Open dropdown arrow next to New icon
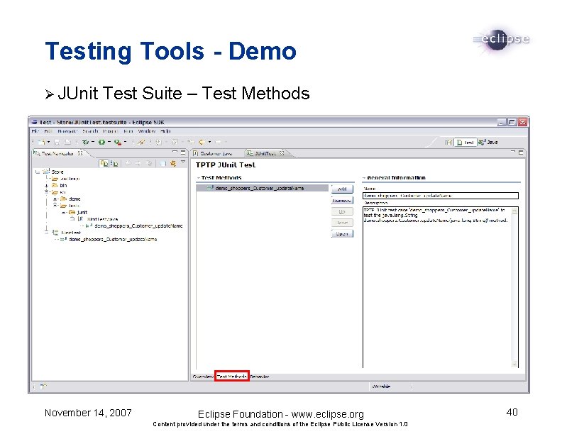Image resolution: width=562 pixels, height=434 pixels. (x=48, y=142)
